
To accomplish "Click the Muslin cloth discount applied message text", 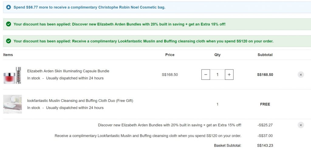I will tap(143, 41).
